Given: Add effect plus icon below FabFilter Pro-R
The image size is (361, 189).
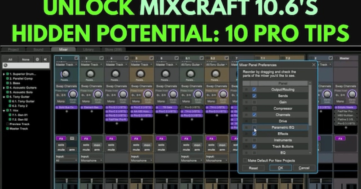Looking at the screenshot, I should click(x=117, y=123).
